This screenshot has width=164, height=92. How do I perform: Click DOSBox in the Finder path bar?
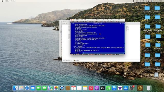pyautogui.click(x=76, y=61)
